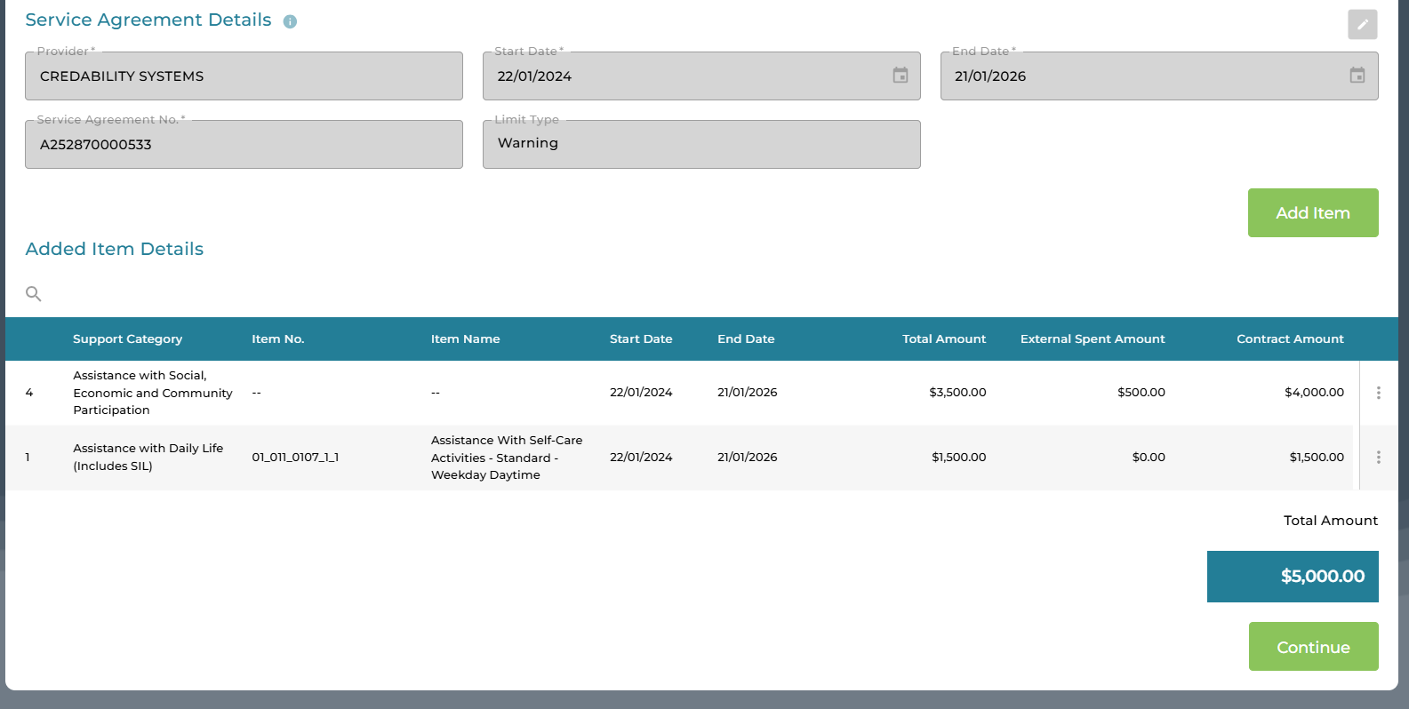Image resolution: width=1409 pixels, height=709 pixels.
Task: Click the edit pencil icon
Action: coord(1362,25)
